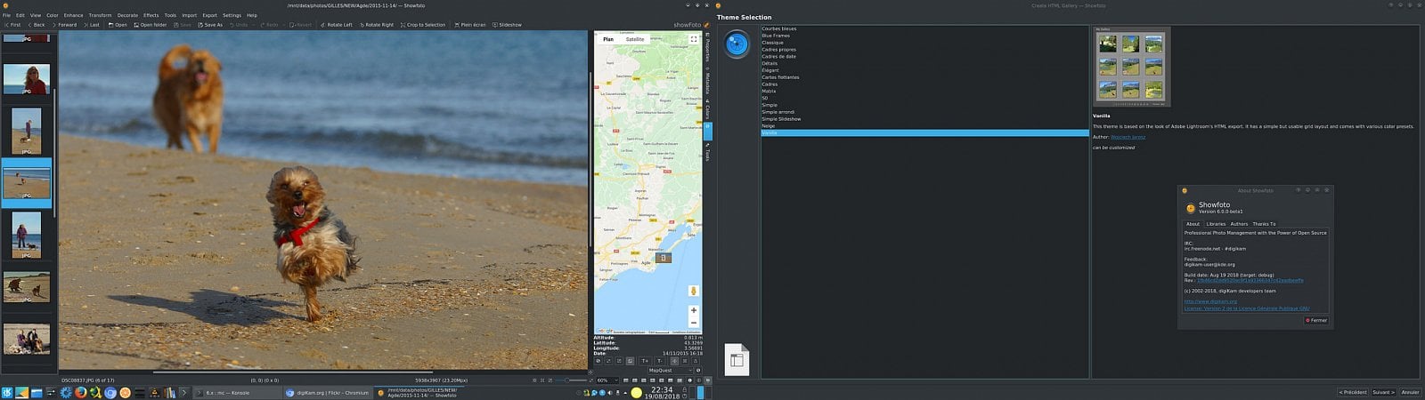Viewport: 1425px width, 400px height.
Task: Click Open in the toolbar
Action: coord(118,25)
